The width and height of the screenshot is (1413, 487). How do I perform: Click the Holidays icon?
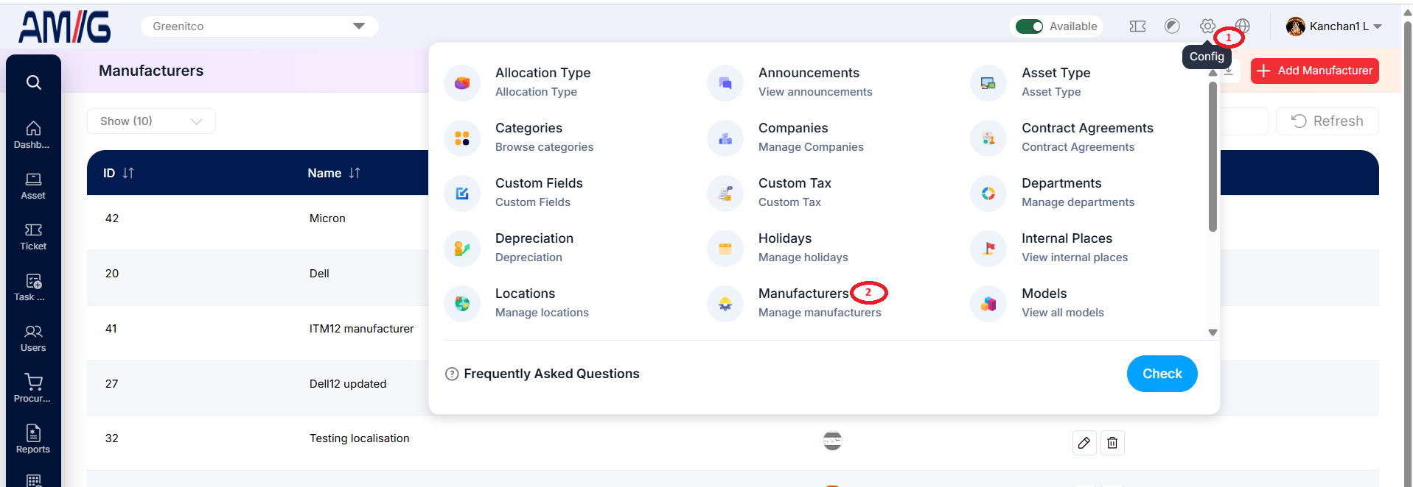pyautogui.click(x=725, y=249)
